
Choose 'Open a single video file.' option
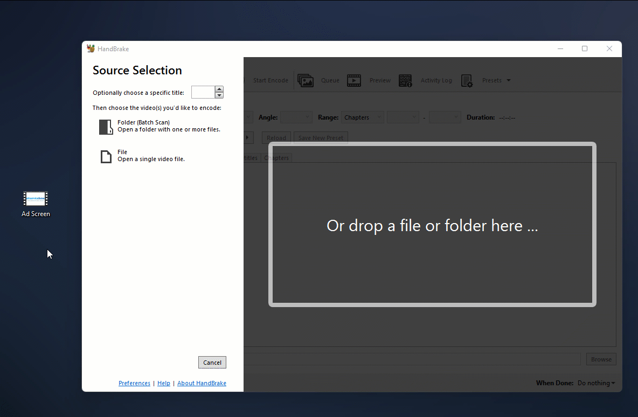(151, 159)
